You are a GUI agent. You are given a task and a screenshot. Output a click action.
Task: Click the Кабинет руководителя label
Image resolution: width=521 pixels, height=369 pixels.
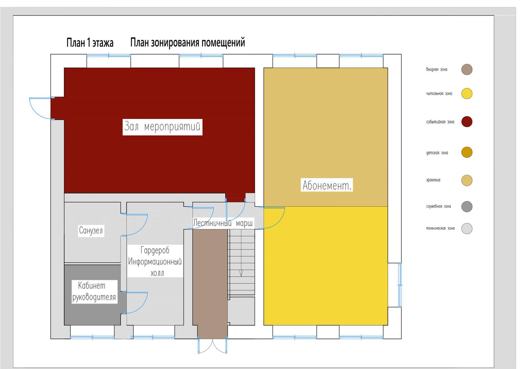pyautogui.click(x=94, y=291)
